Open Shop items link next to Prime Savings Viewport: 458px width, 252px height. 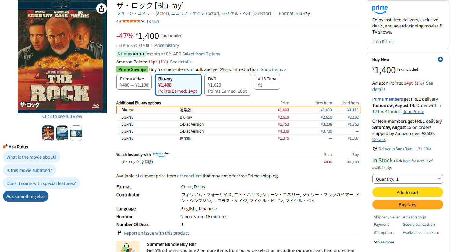[x=273, y=69]
